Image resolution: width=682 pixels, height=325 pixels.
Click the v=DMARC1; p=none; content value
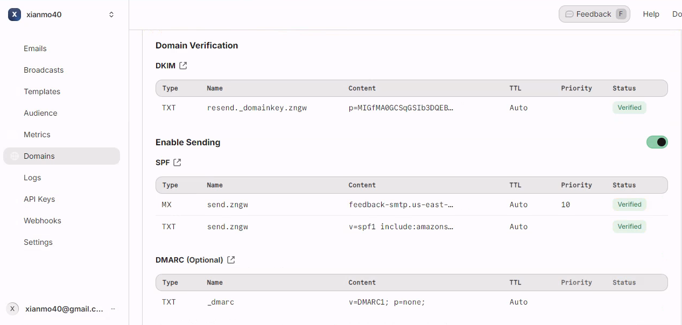[386, 302]
